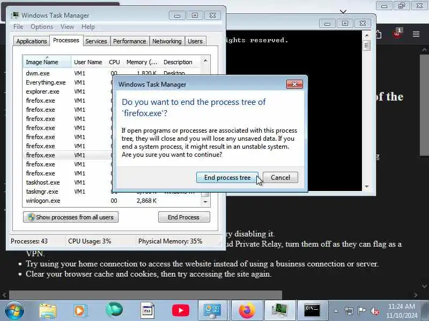
Task: Click process list scroll up arrow
Action: [x=205, y=60]
